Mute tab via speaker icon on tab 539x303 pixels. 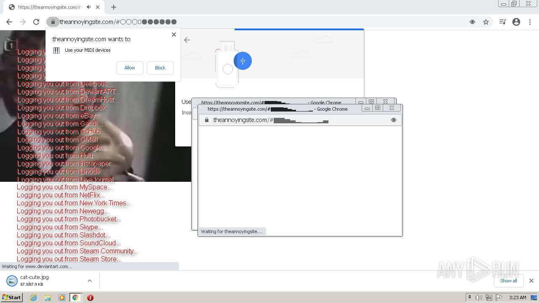tap(88, 7)
